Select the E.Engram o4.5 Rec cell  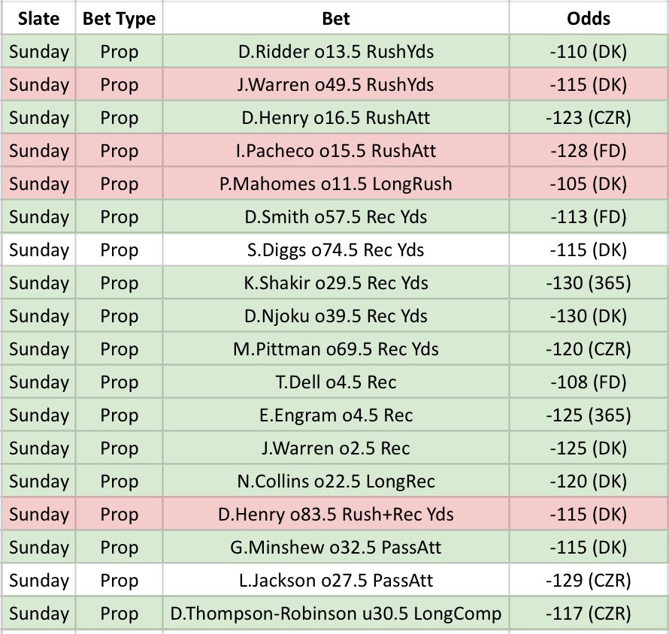point(336,415)
